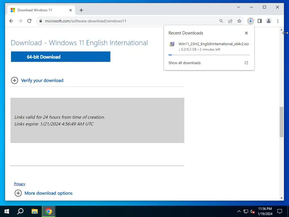Click the Recent Downloads title
Viewport: 289px width, 217px height.
pos(186,33)
